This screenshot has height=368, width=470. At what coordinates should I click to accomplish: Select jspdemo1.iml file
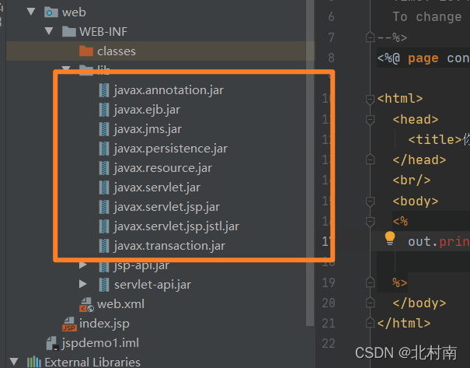pyautogui.click(x=100, y=343)
